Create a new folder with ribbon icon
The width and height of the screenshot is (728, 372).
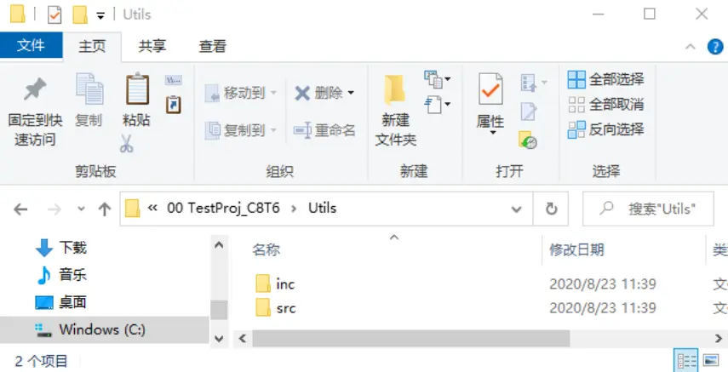pyautogui.click(x=394, y=91)
